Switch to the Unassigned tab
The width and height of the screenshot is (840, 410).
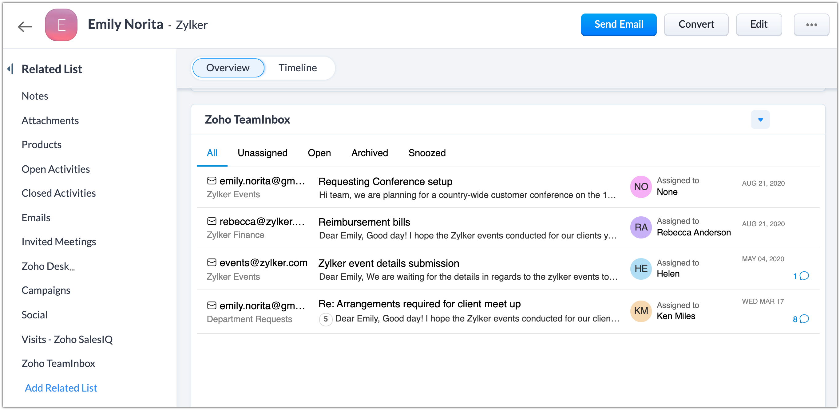click(x=262, y=153)
